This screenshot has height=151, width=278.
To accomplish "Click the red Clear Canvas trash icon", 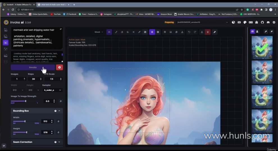I will tap(208, 32).
